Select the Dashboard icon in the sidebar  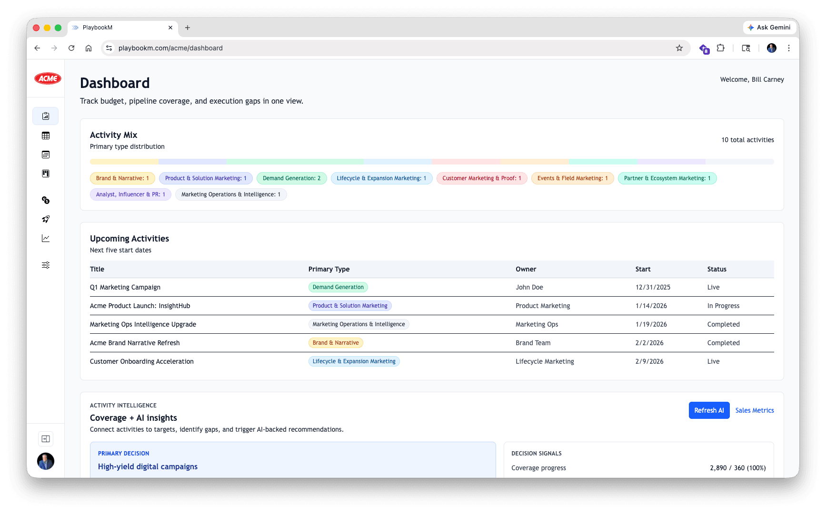pyautogui.click(x=45, y=116)
